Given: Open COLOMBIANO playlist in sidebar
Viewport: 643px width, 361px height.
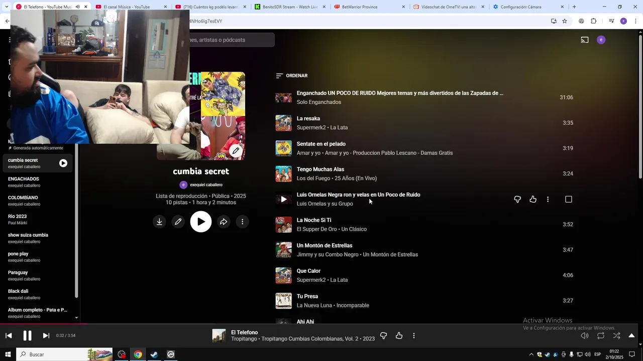Looking at the screenshot, I should click(x=37, y=201).
